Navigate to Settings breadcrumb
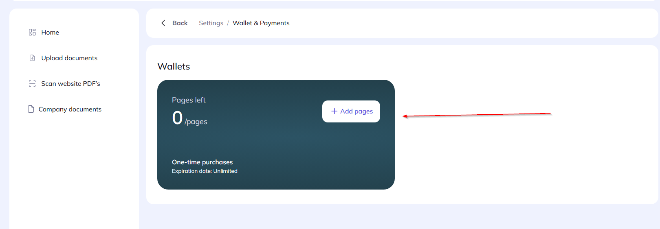 (x=211, y=23)
